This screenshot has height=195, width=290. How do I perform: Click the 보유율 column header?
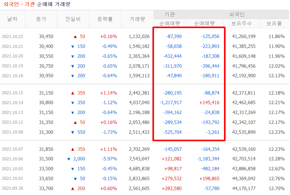tap(274, 23)
